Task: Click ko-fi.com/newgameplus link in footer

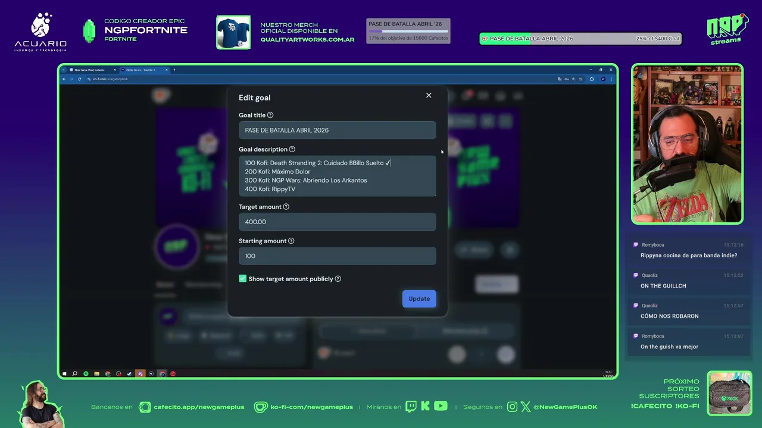Action: tap(312, 407)
